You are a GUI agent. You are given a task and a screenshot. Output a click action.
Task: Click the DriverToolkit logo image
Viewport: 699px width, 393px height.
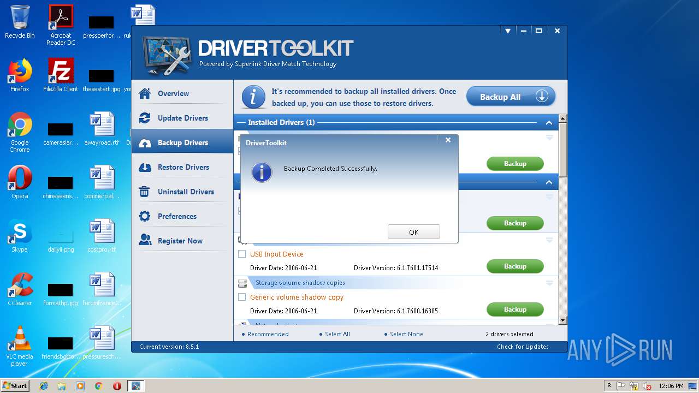(167, 56)
